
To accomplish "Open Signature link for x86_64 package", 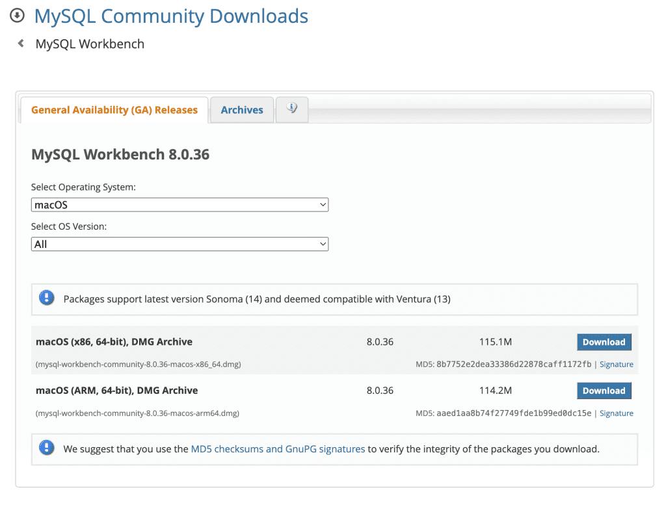I will click(x=617, y=364).
